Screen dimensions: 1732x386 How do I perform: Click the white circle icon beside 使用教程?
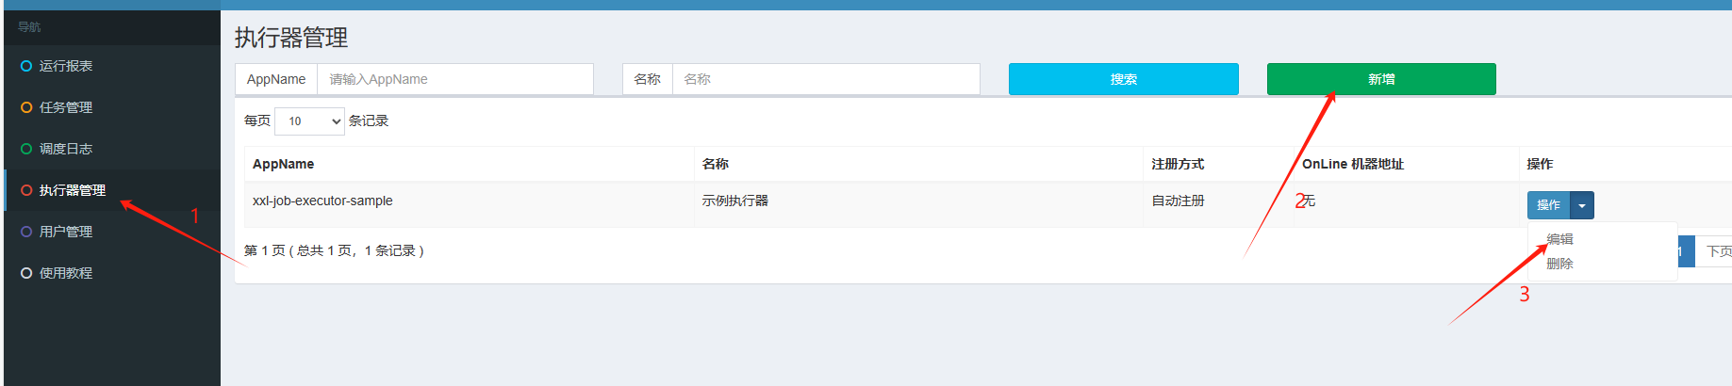[x=26, y=273]
